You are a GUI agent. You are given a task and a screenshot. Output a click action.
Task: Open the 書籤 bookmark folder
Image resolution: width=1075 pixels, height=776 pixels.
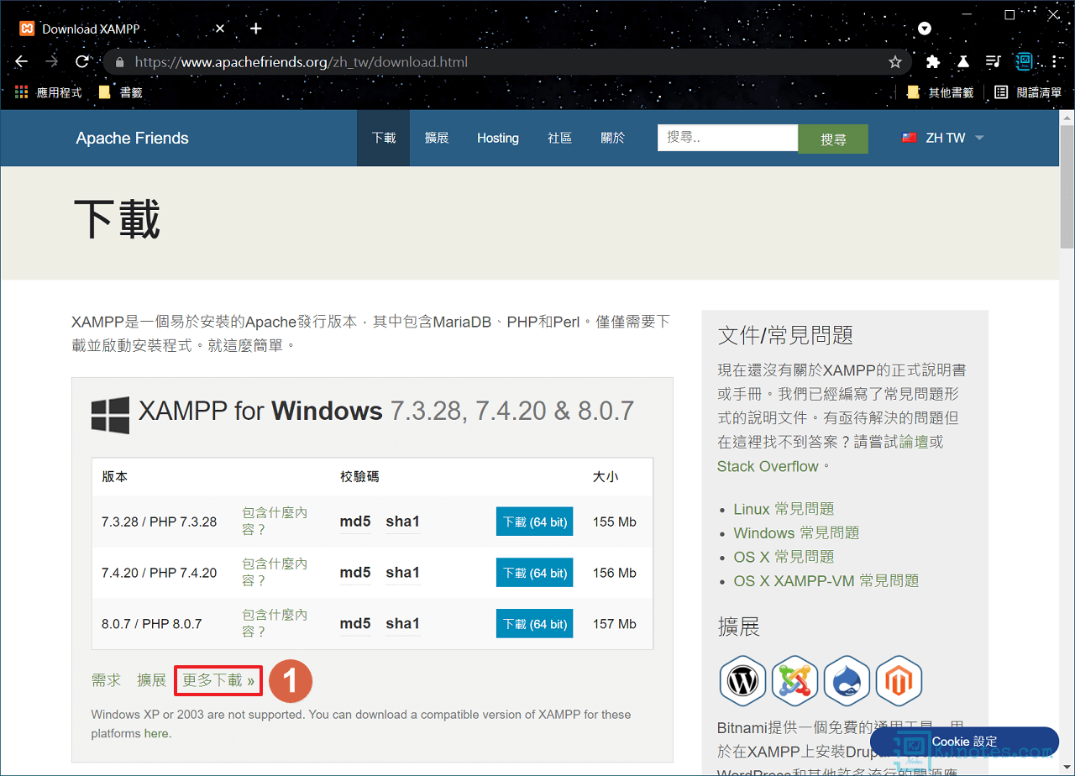tap(120, 92)
